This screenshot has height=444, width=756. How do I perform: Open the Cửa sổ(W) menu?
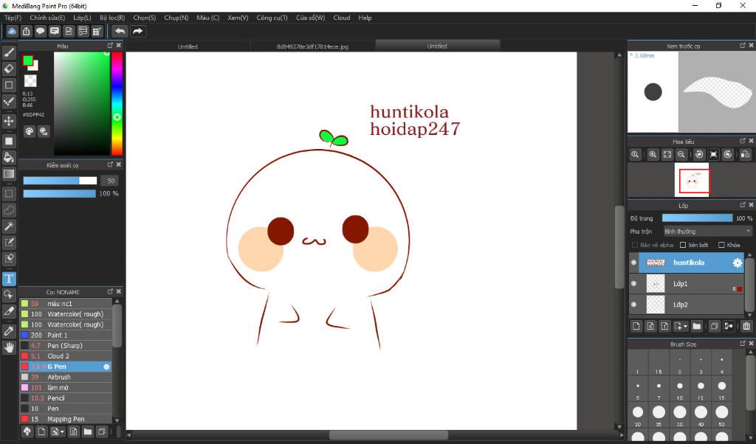click(x=311, y=18)
